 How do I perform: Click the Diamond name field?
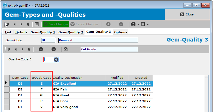tap(98, 40)
